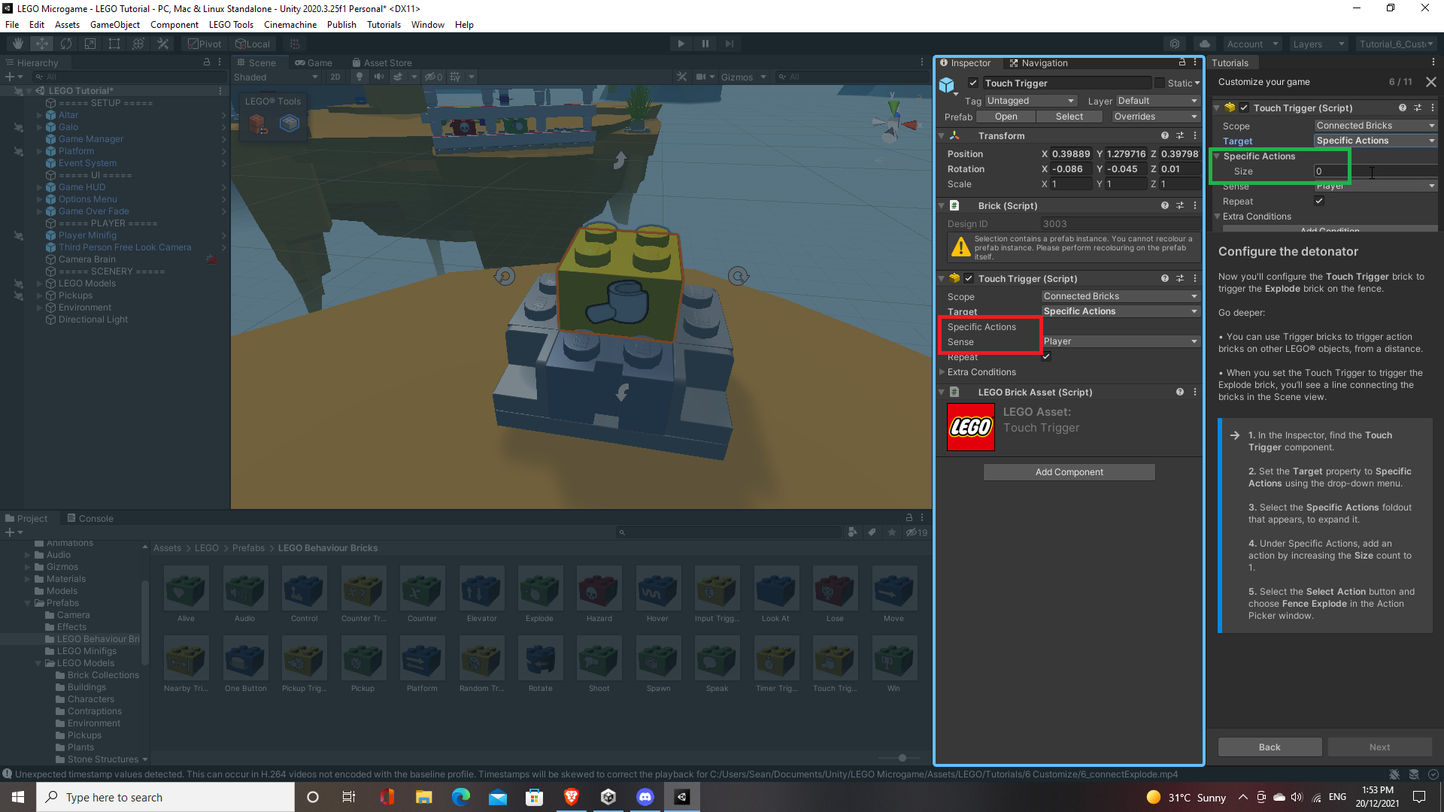Viewport: 1444px width, 812px height.
Task: Switch to Navigation tab
Action: (x=1038, y=62)
